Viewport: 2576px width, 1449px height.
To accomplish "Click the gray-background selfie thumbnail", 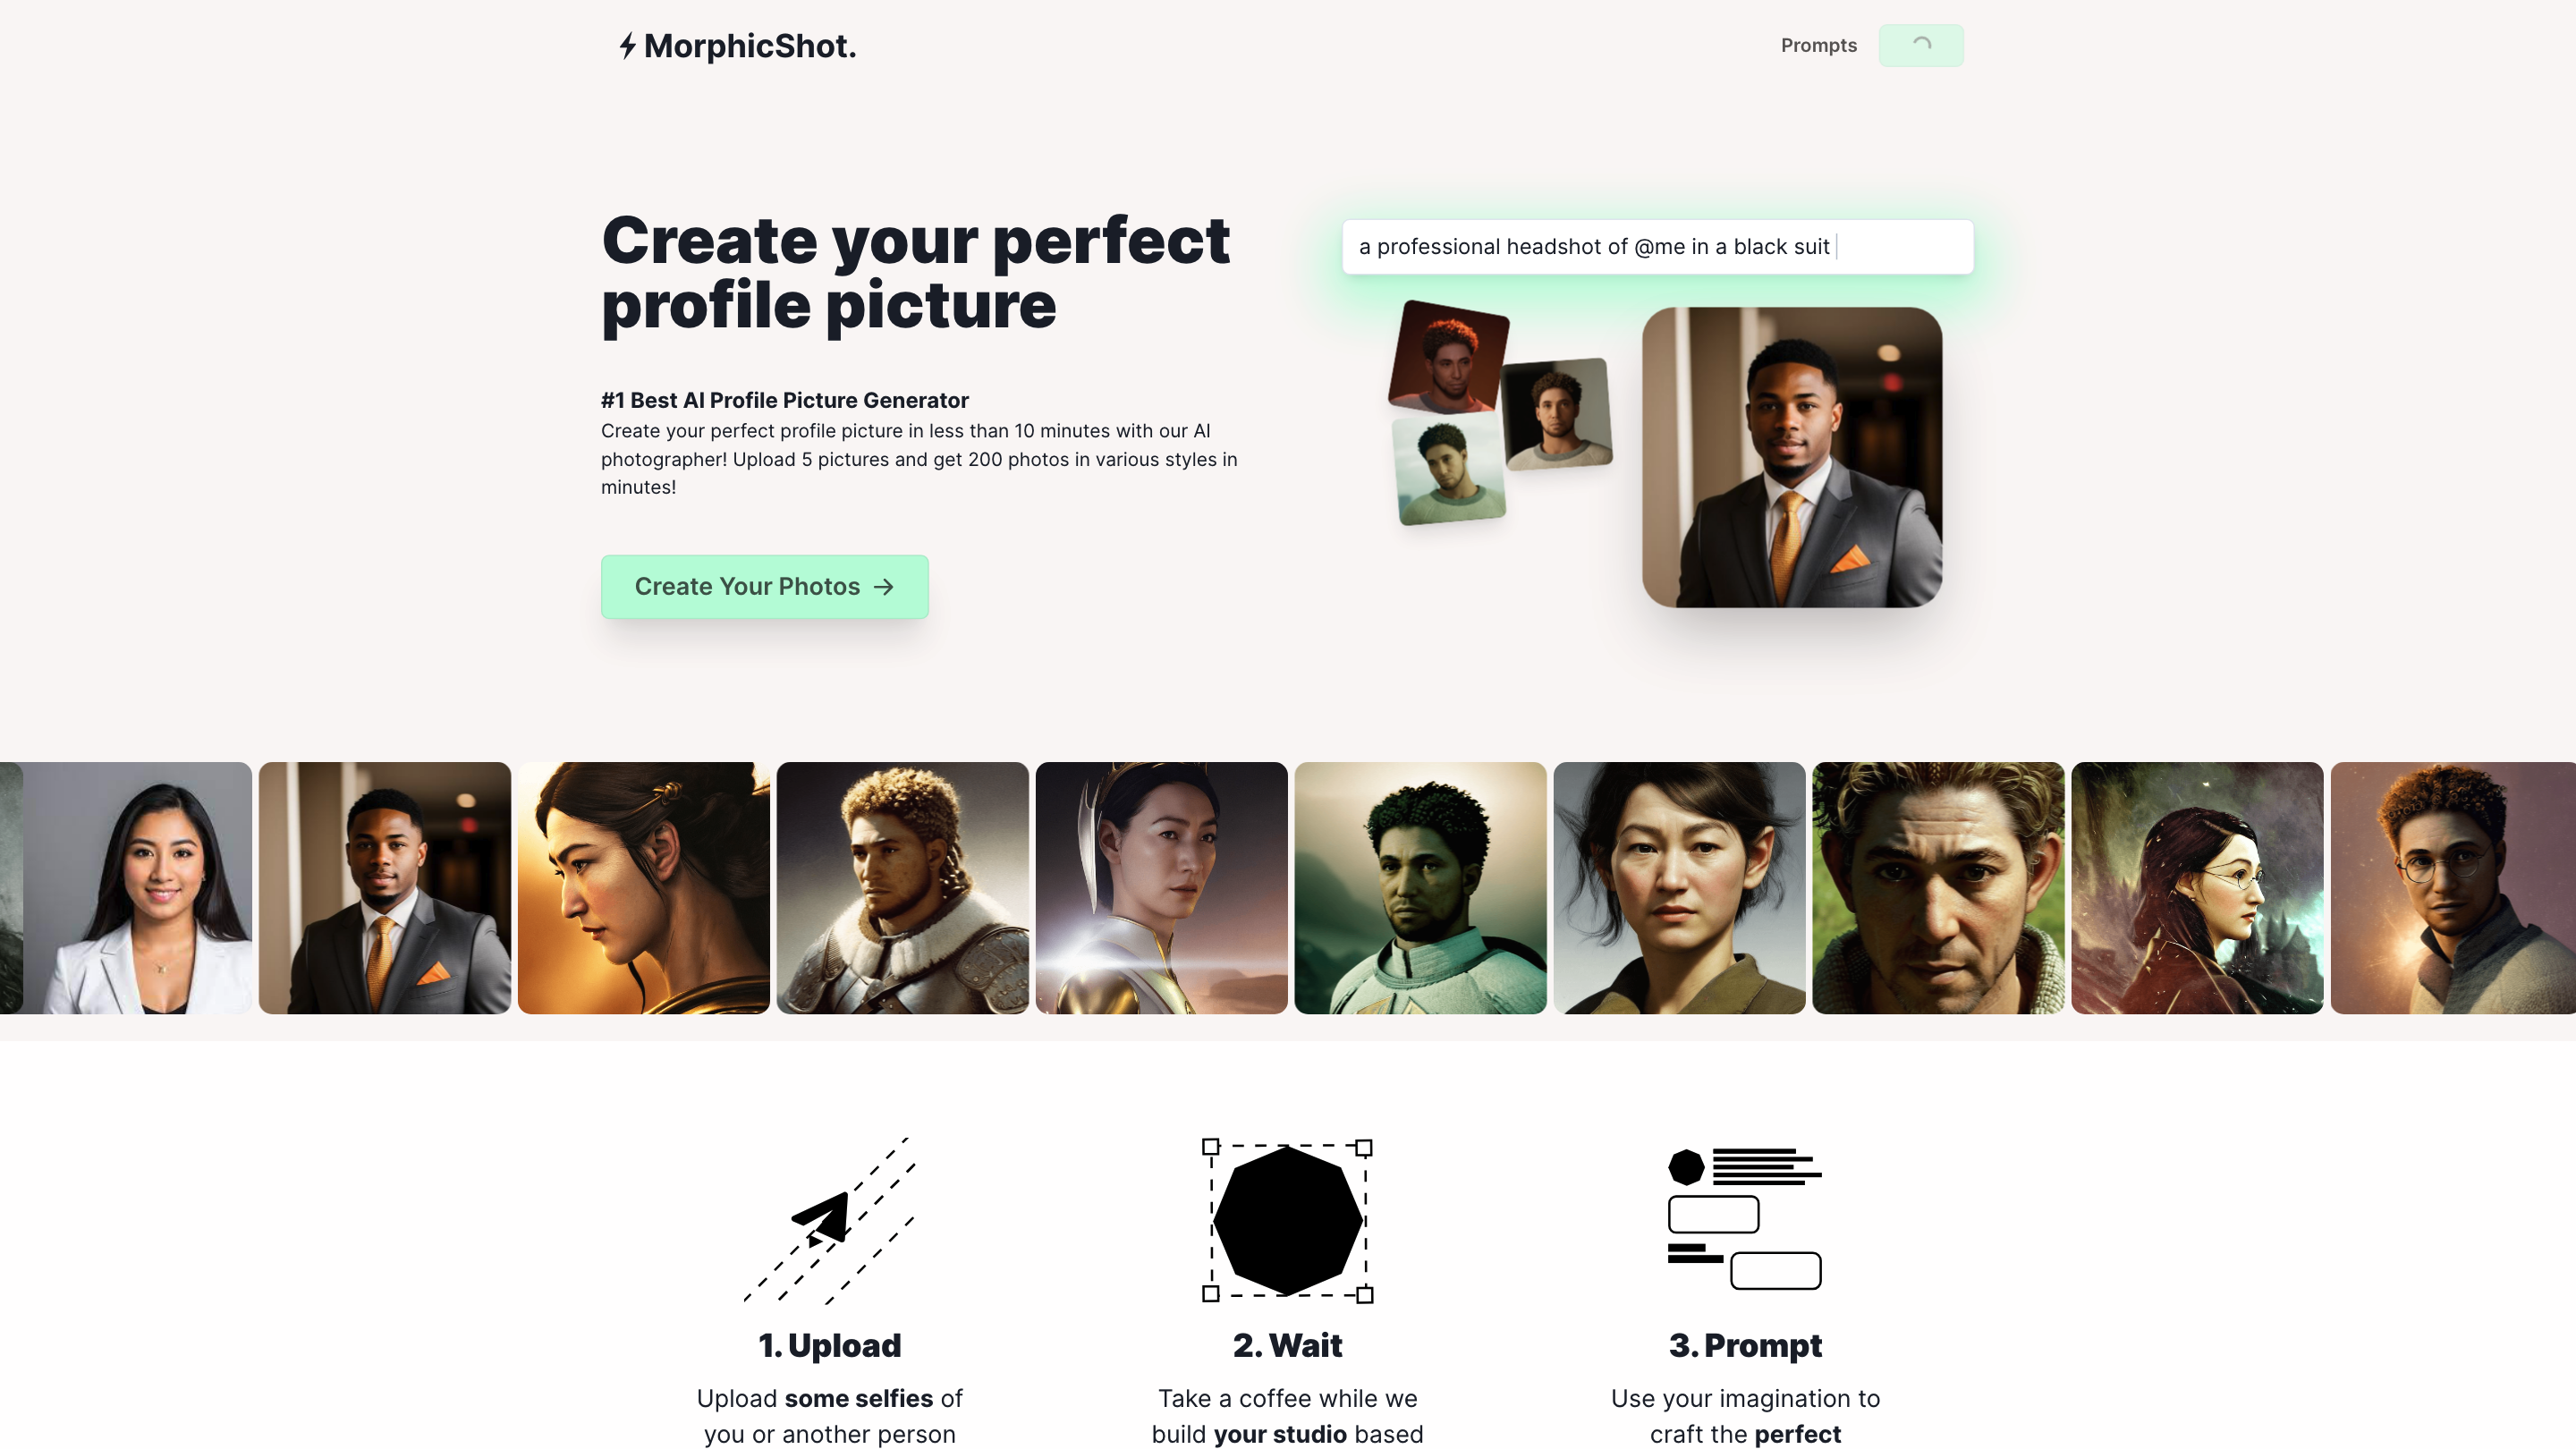I will coord(1557,414).
